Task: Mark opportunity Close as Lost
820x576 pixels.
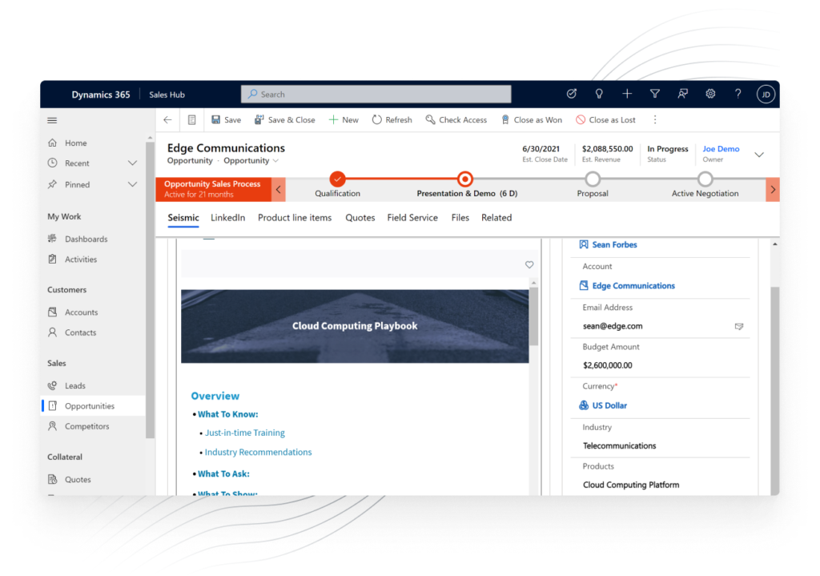Action: pos(605,120)
